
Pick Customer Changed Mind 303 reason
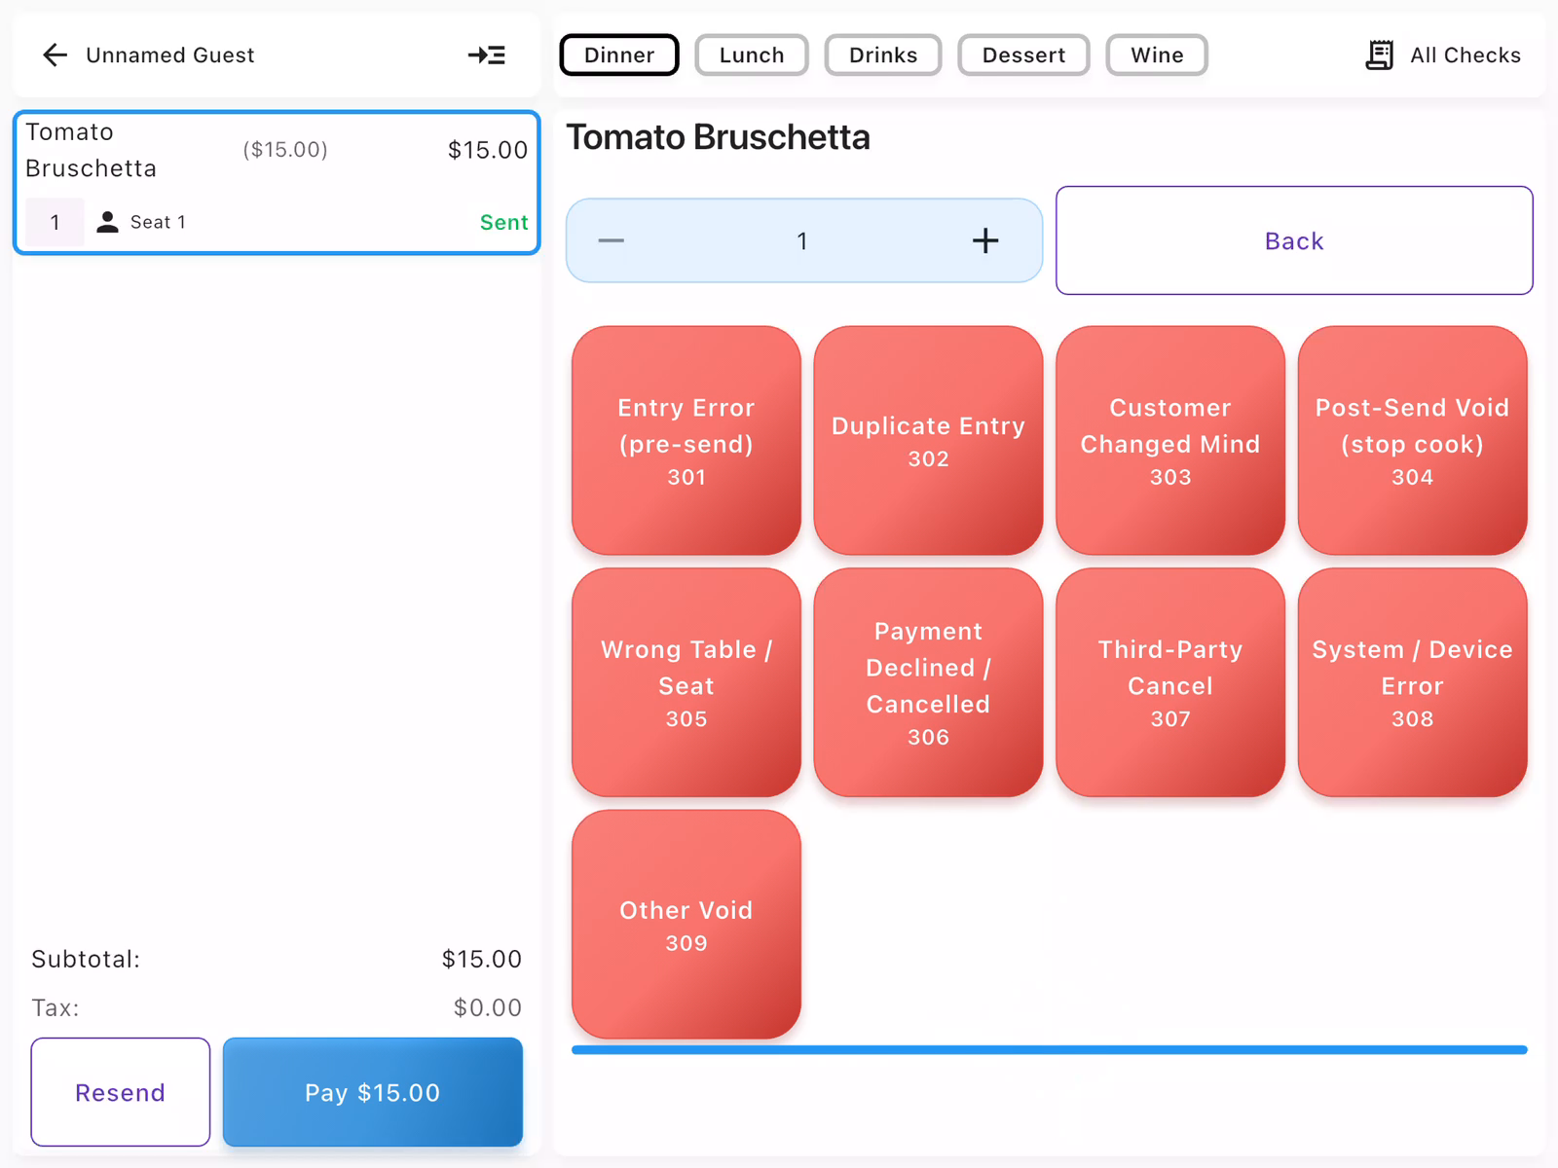pos(1169,441)
